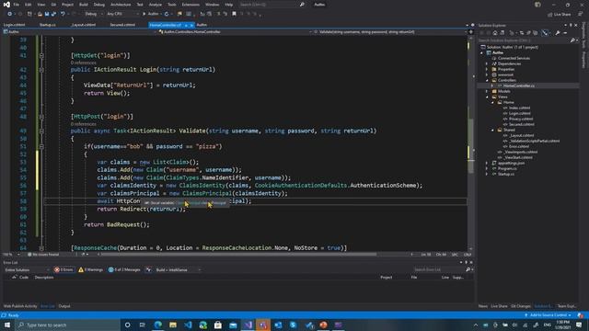Screen dimensions: 589x331
Task: Expand the Properties node
Action: (487, 70)
